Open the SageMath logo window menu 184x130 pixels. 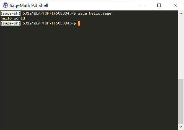point(6,5)
